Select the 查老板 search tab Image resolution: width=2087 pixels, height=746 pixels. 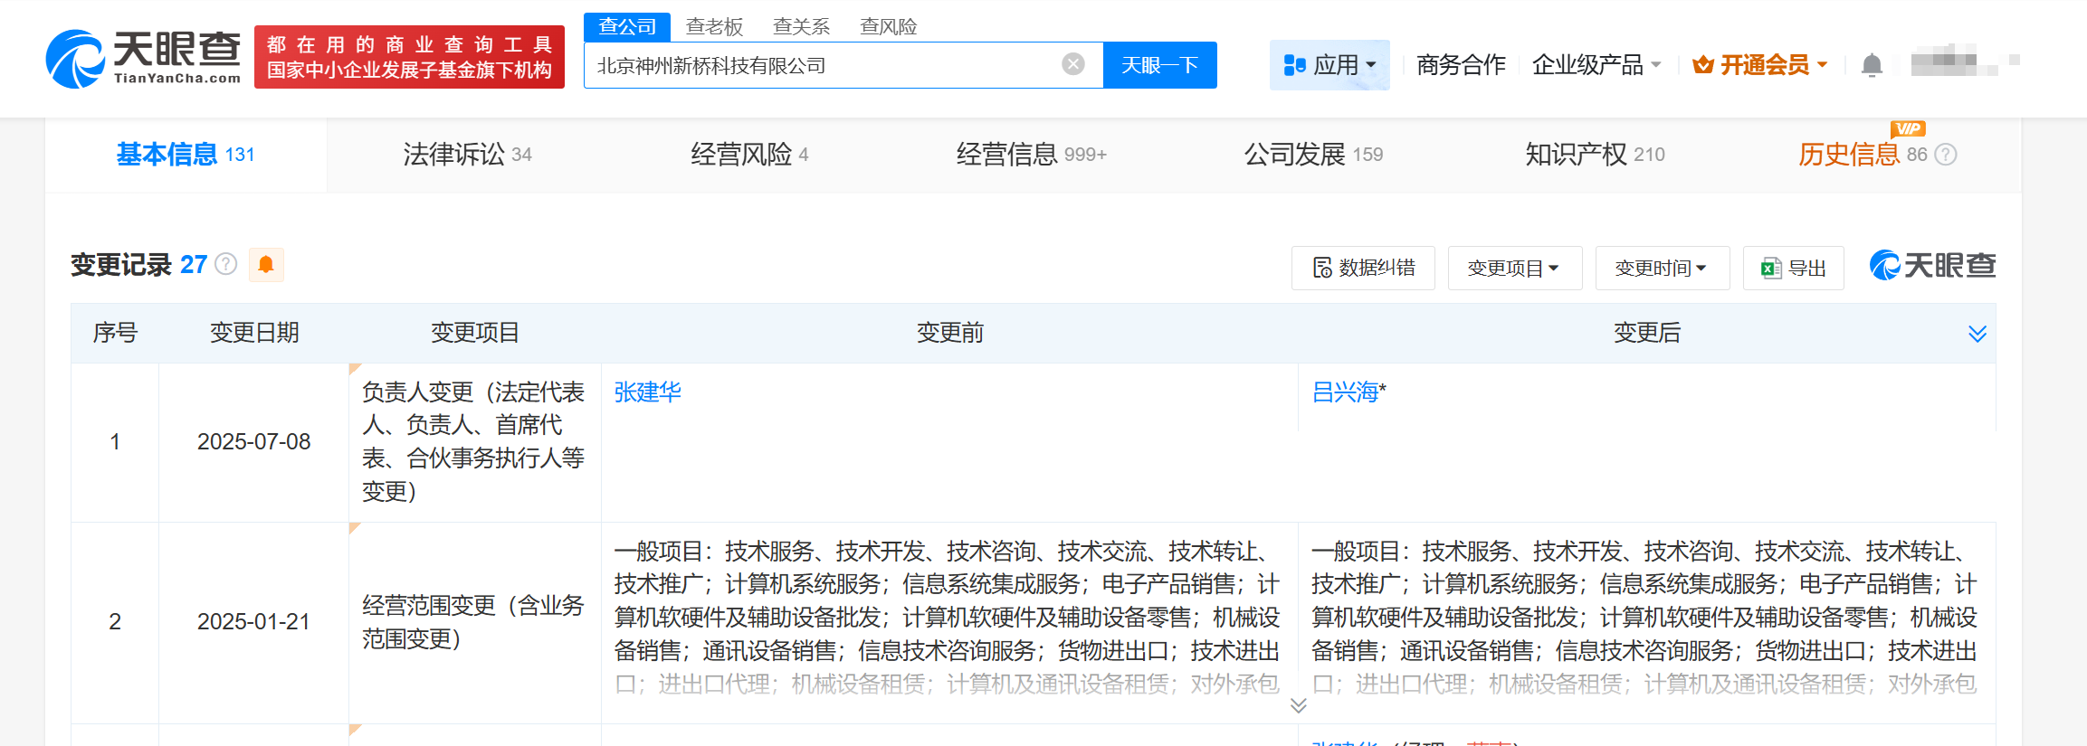point(714,26)
